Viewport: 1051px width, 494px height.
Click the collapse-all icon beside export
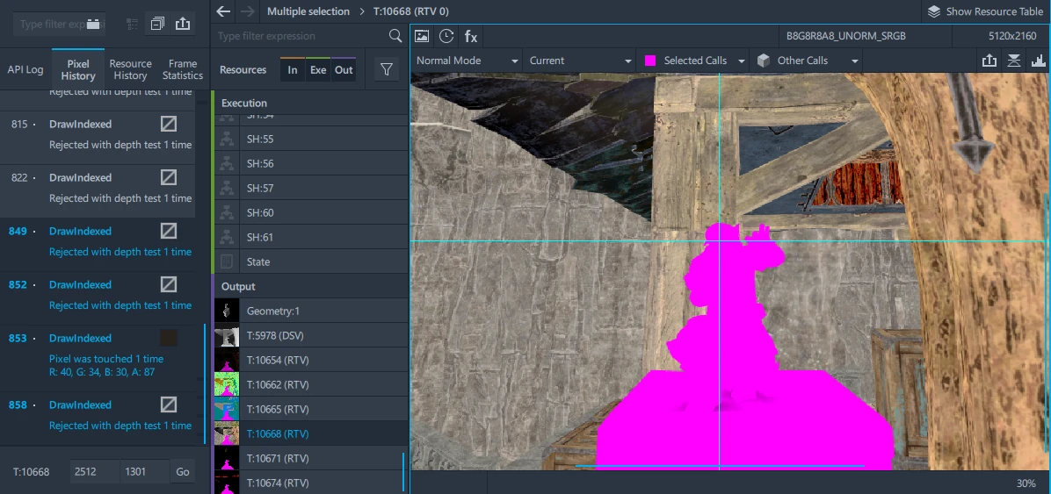click(x=157, y=24)
